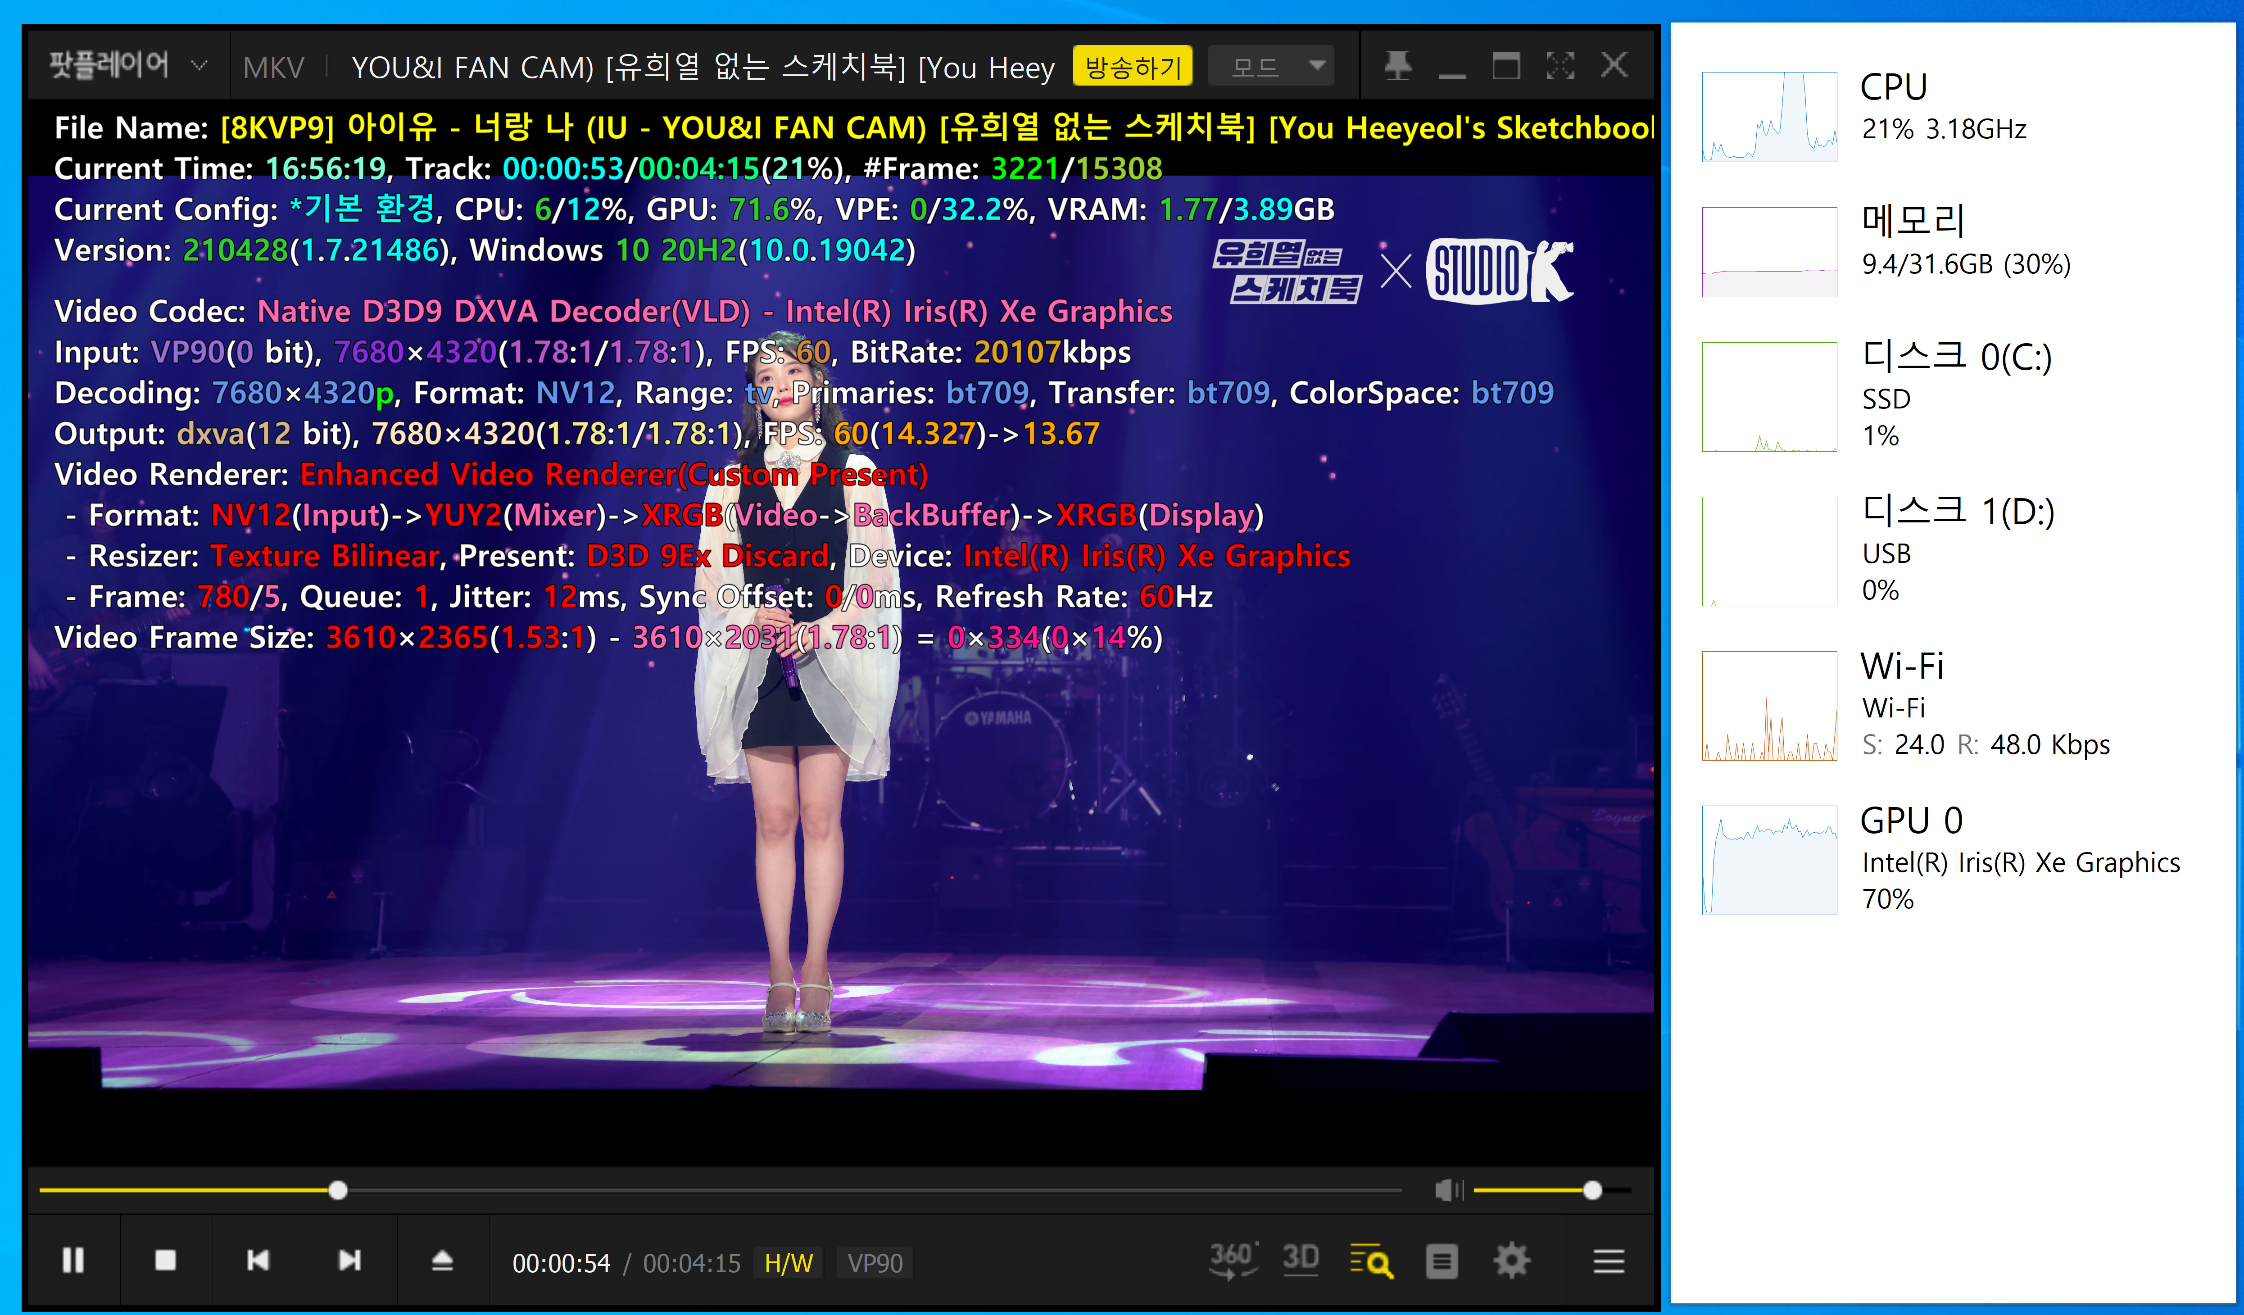Open the playlist search icon
The image size is (2244, 1315).
(x=1371, y=1261)
